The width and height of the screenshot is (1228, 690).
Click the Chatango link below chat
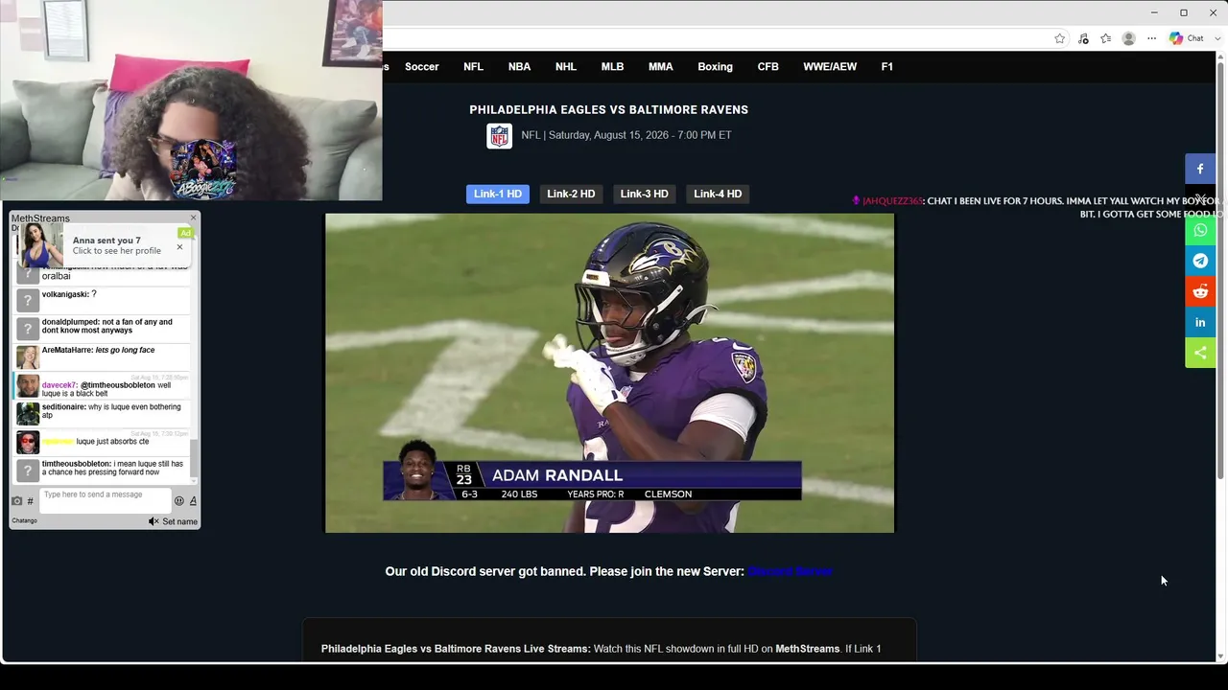pyautogui.click(x=24, y=521)
